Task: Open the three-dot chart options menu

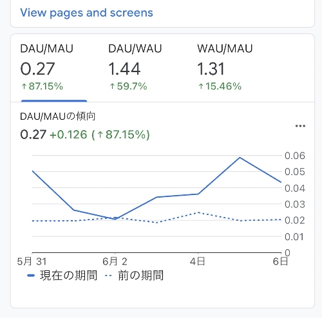Action: point(300,126)
